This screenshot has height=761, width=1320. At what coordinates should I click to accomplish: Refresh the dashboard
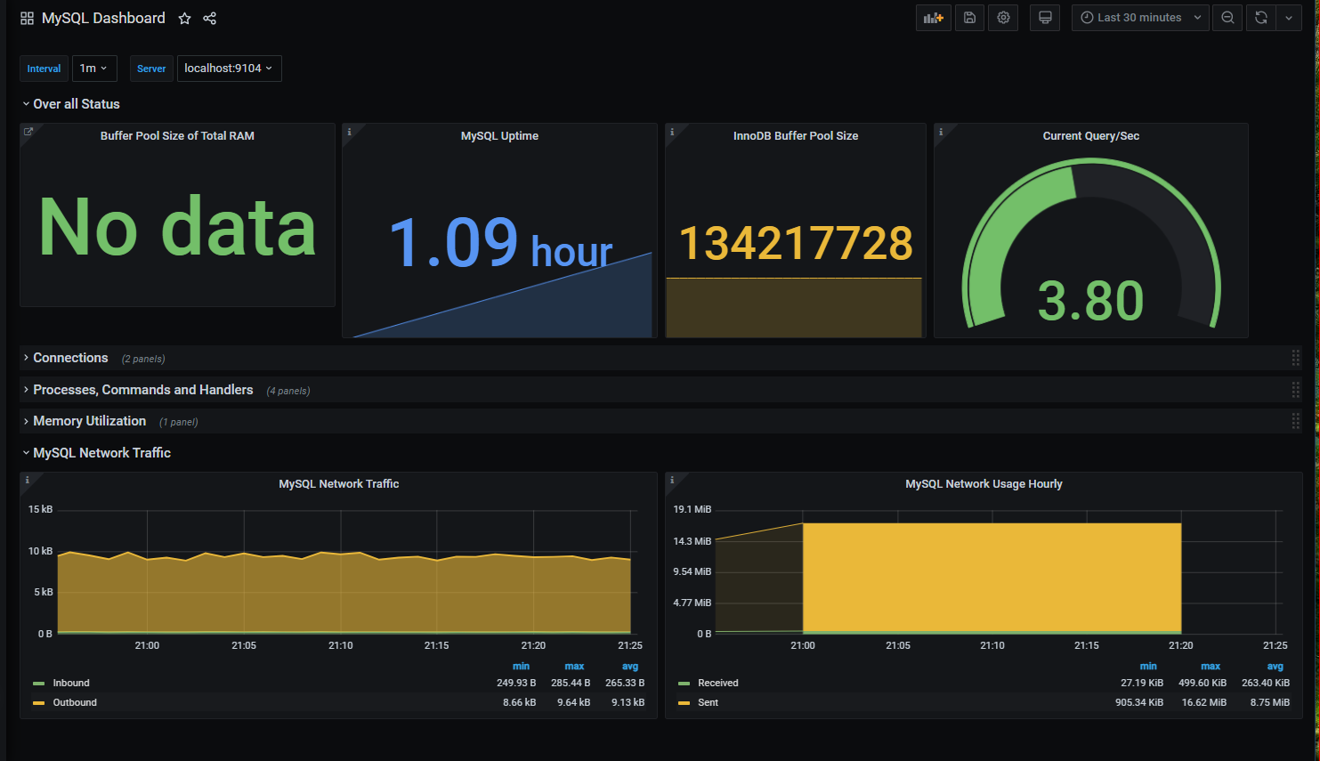click(x=1260, y=18)
